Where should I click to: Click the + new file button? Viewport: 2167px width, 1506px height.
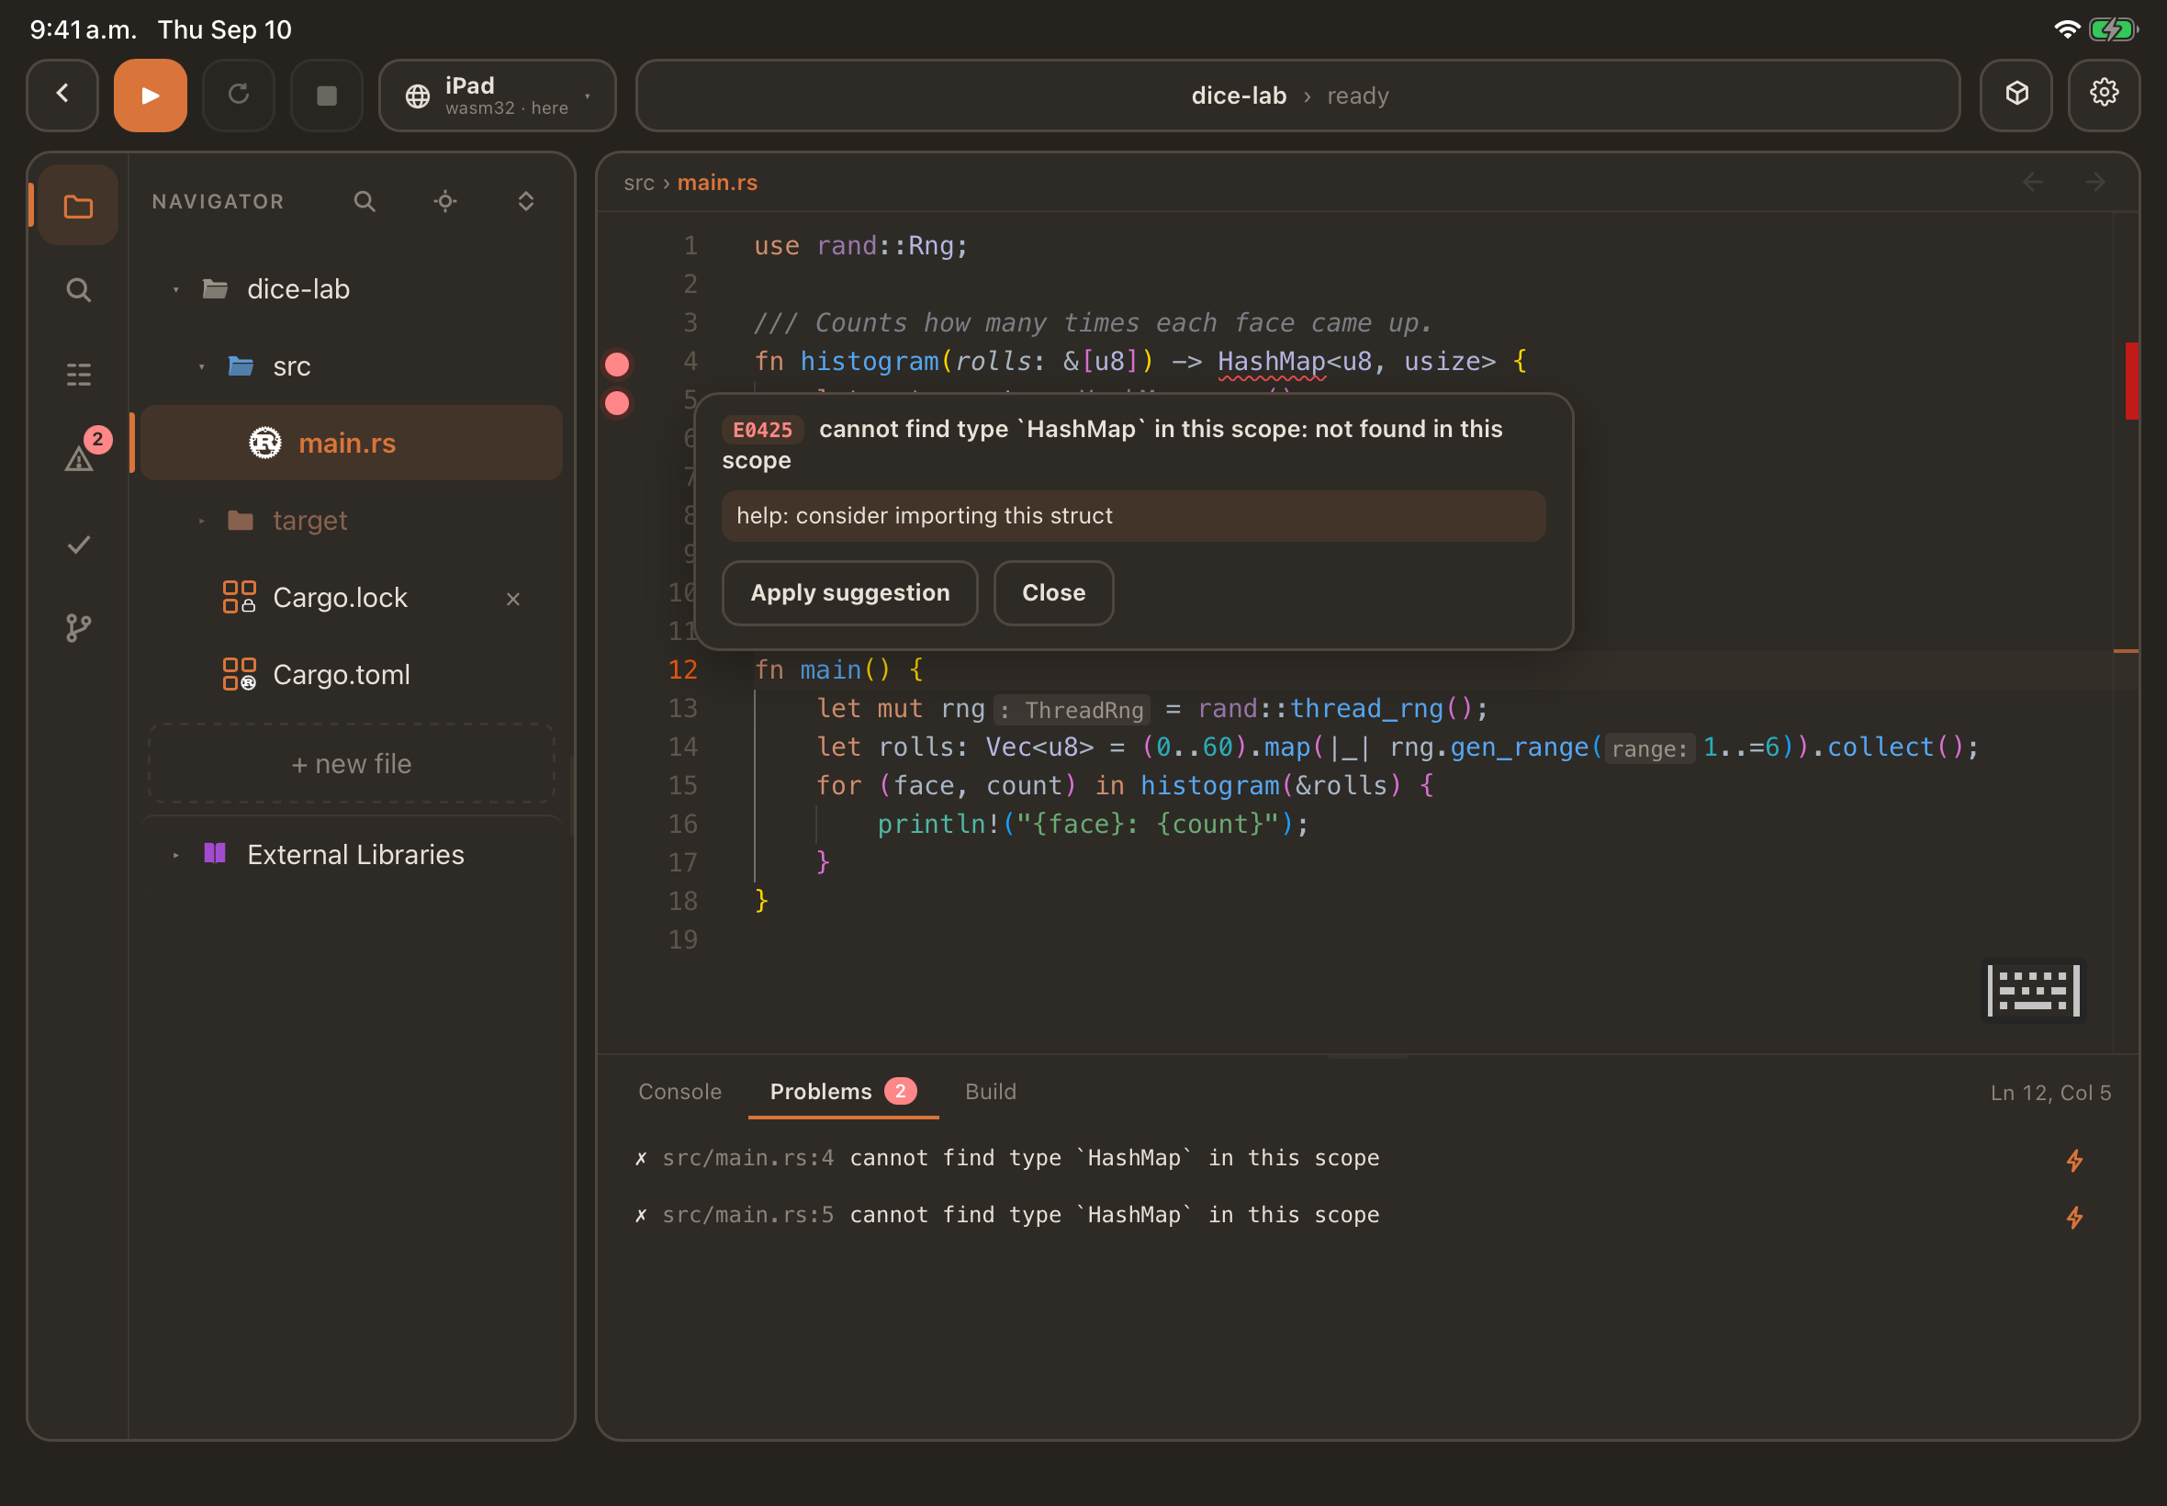tap(351, 764)
